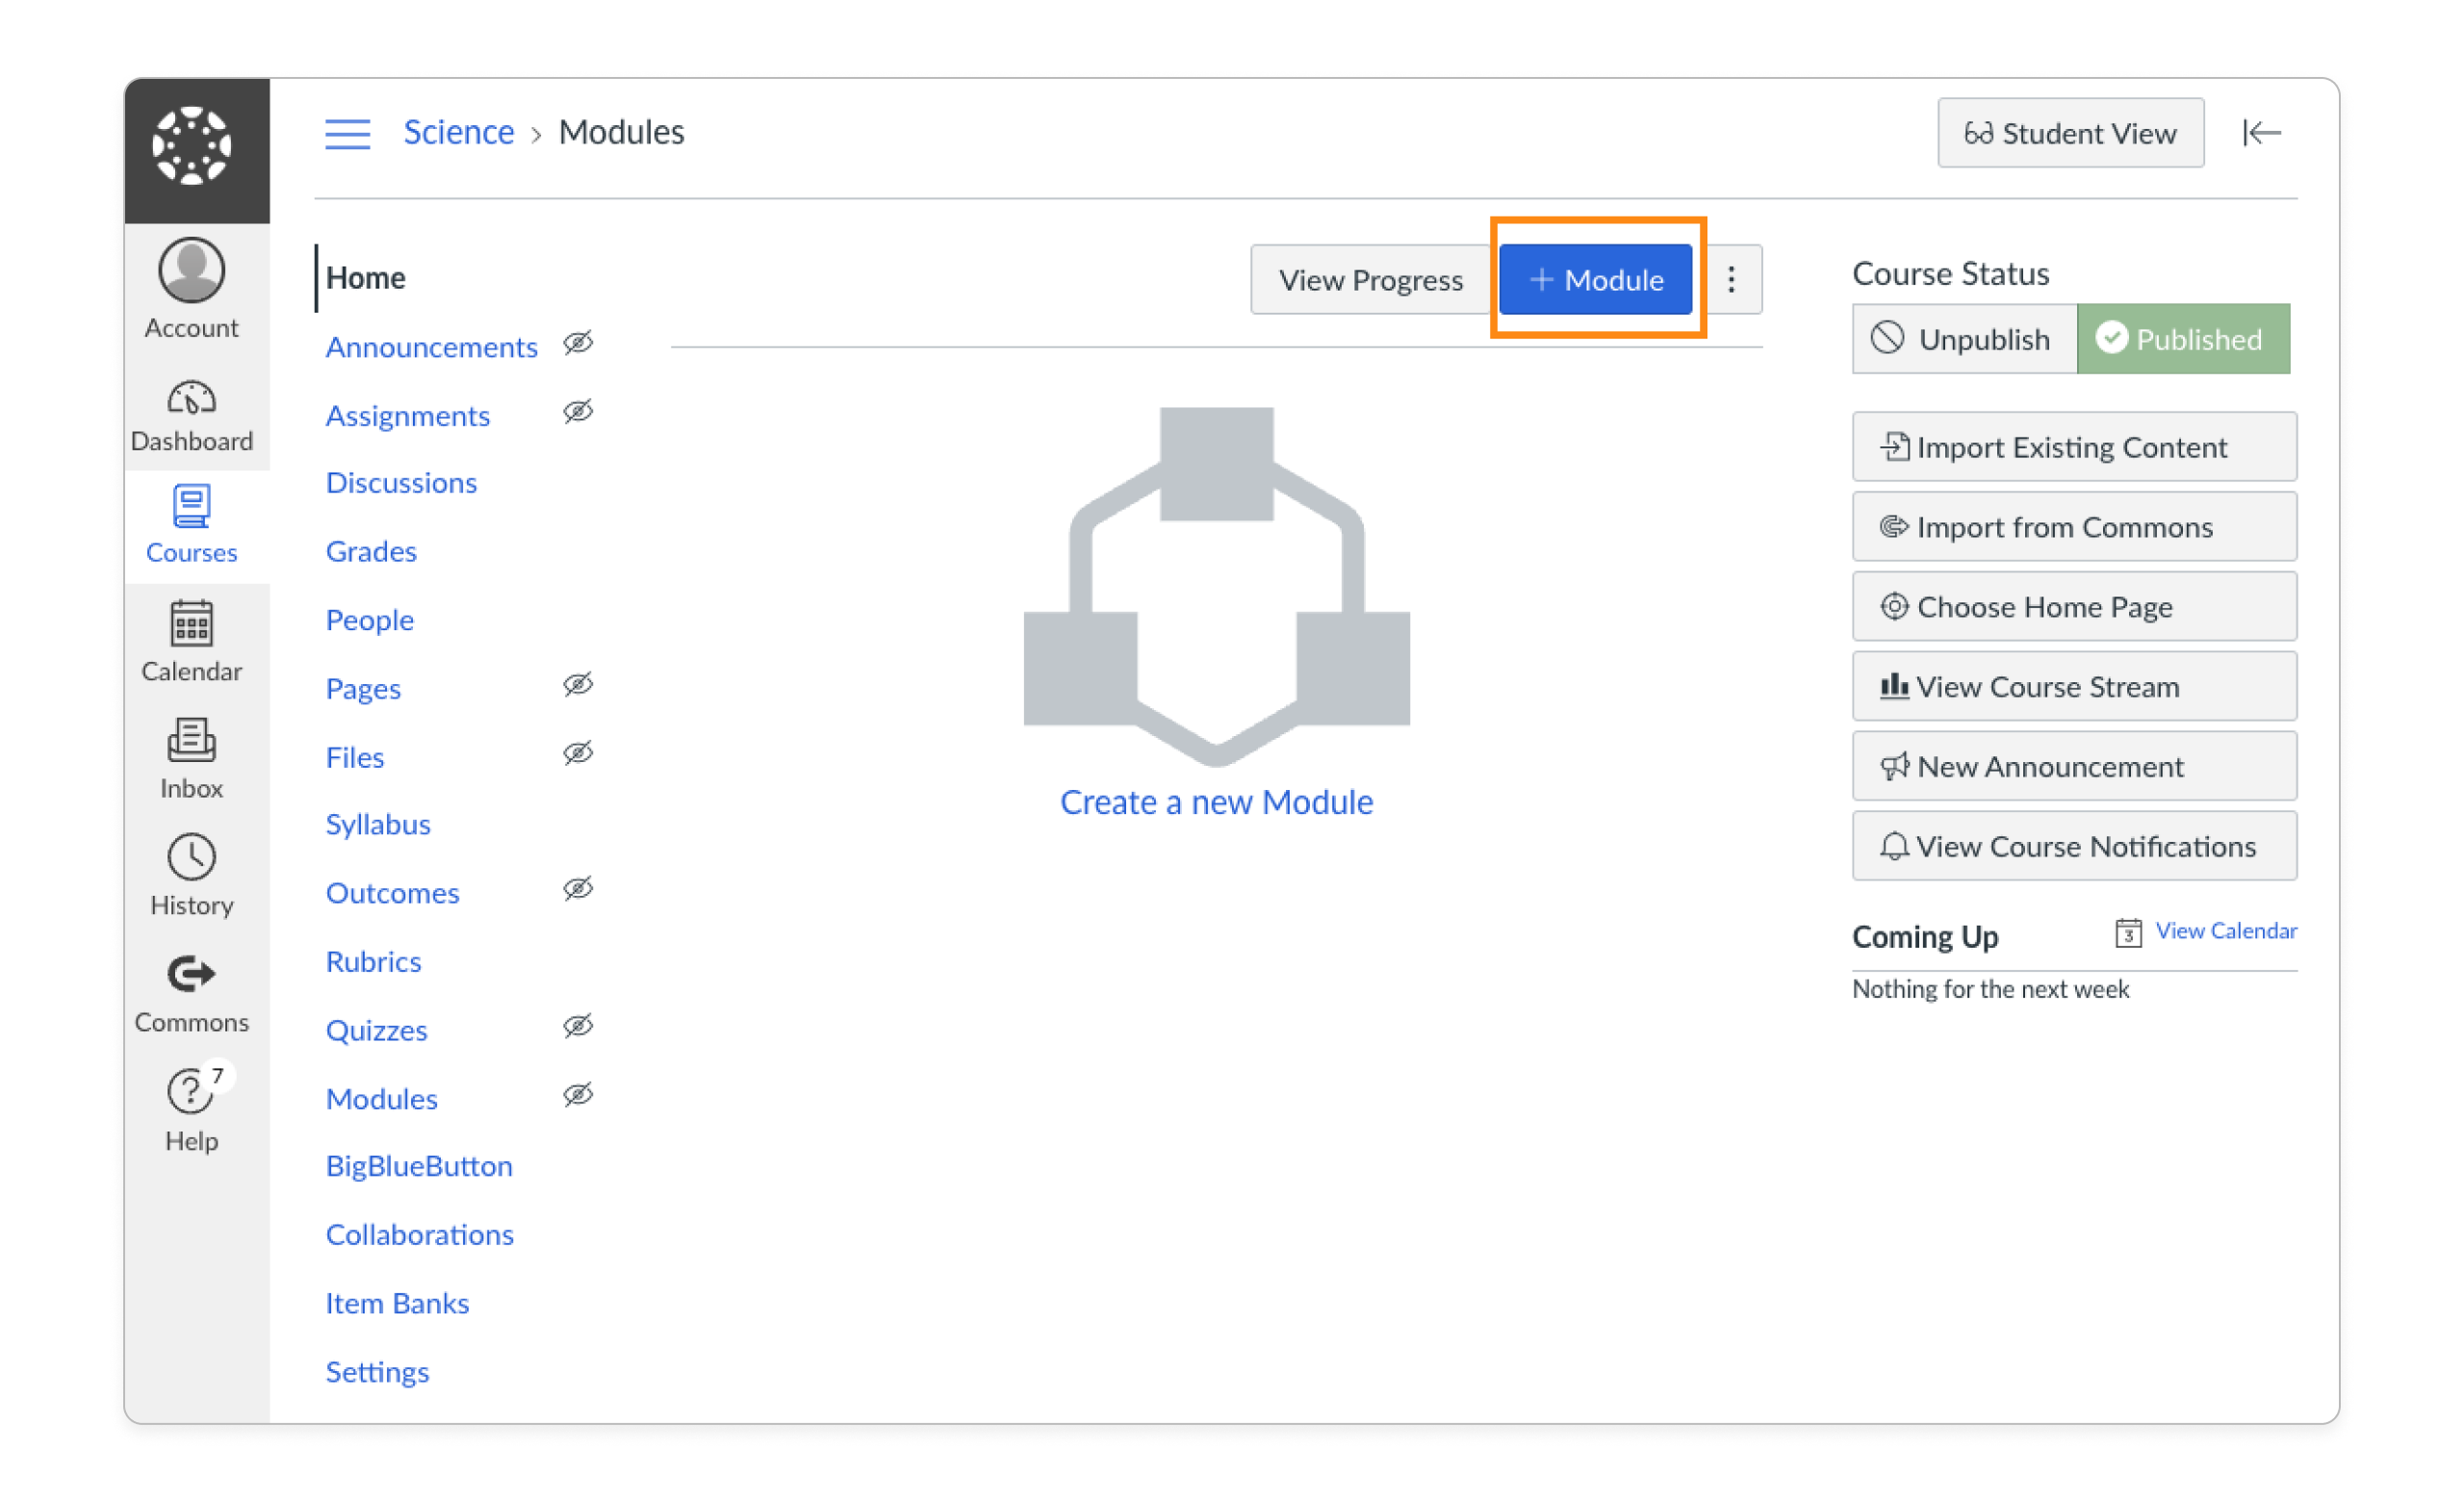
Task: Toggle visibility of Announcements page
Action: click(578, 343)
